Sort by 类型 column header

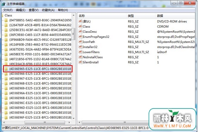pos(141,16)
